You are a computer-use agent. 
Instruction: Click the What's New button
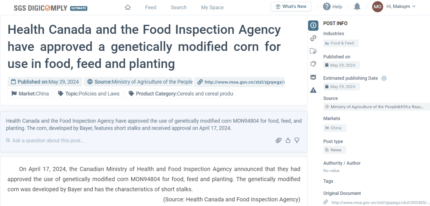click(291, 6)
